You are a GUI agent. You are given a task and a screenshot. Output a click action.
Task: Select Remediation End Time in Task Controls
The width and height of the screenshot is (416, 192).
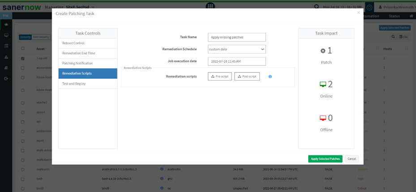[x=88, y=53]
